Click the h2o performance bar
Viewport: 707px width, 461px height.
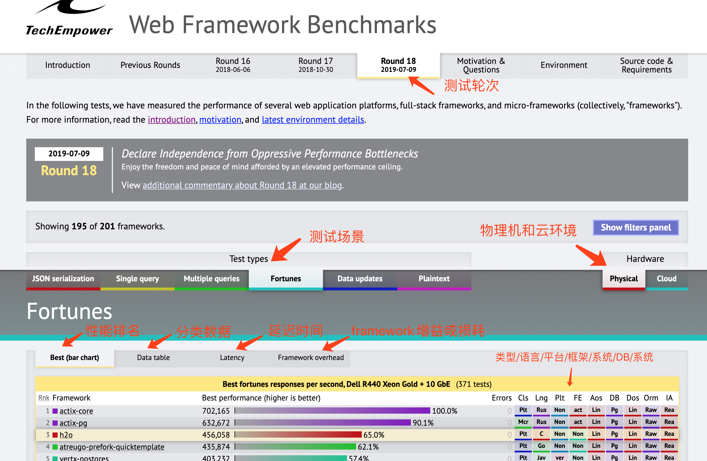(x=298, y=435)
